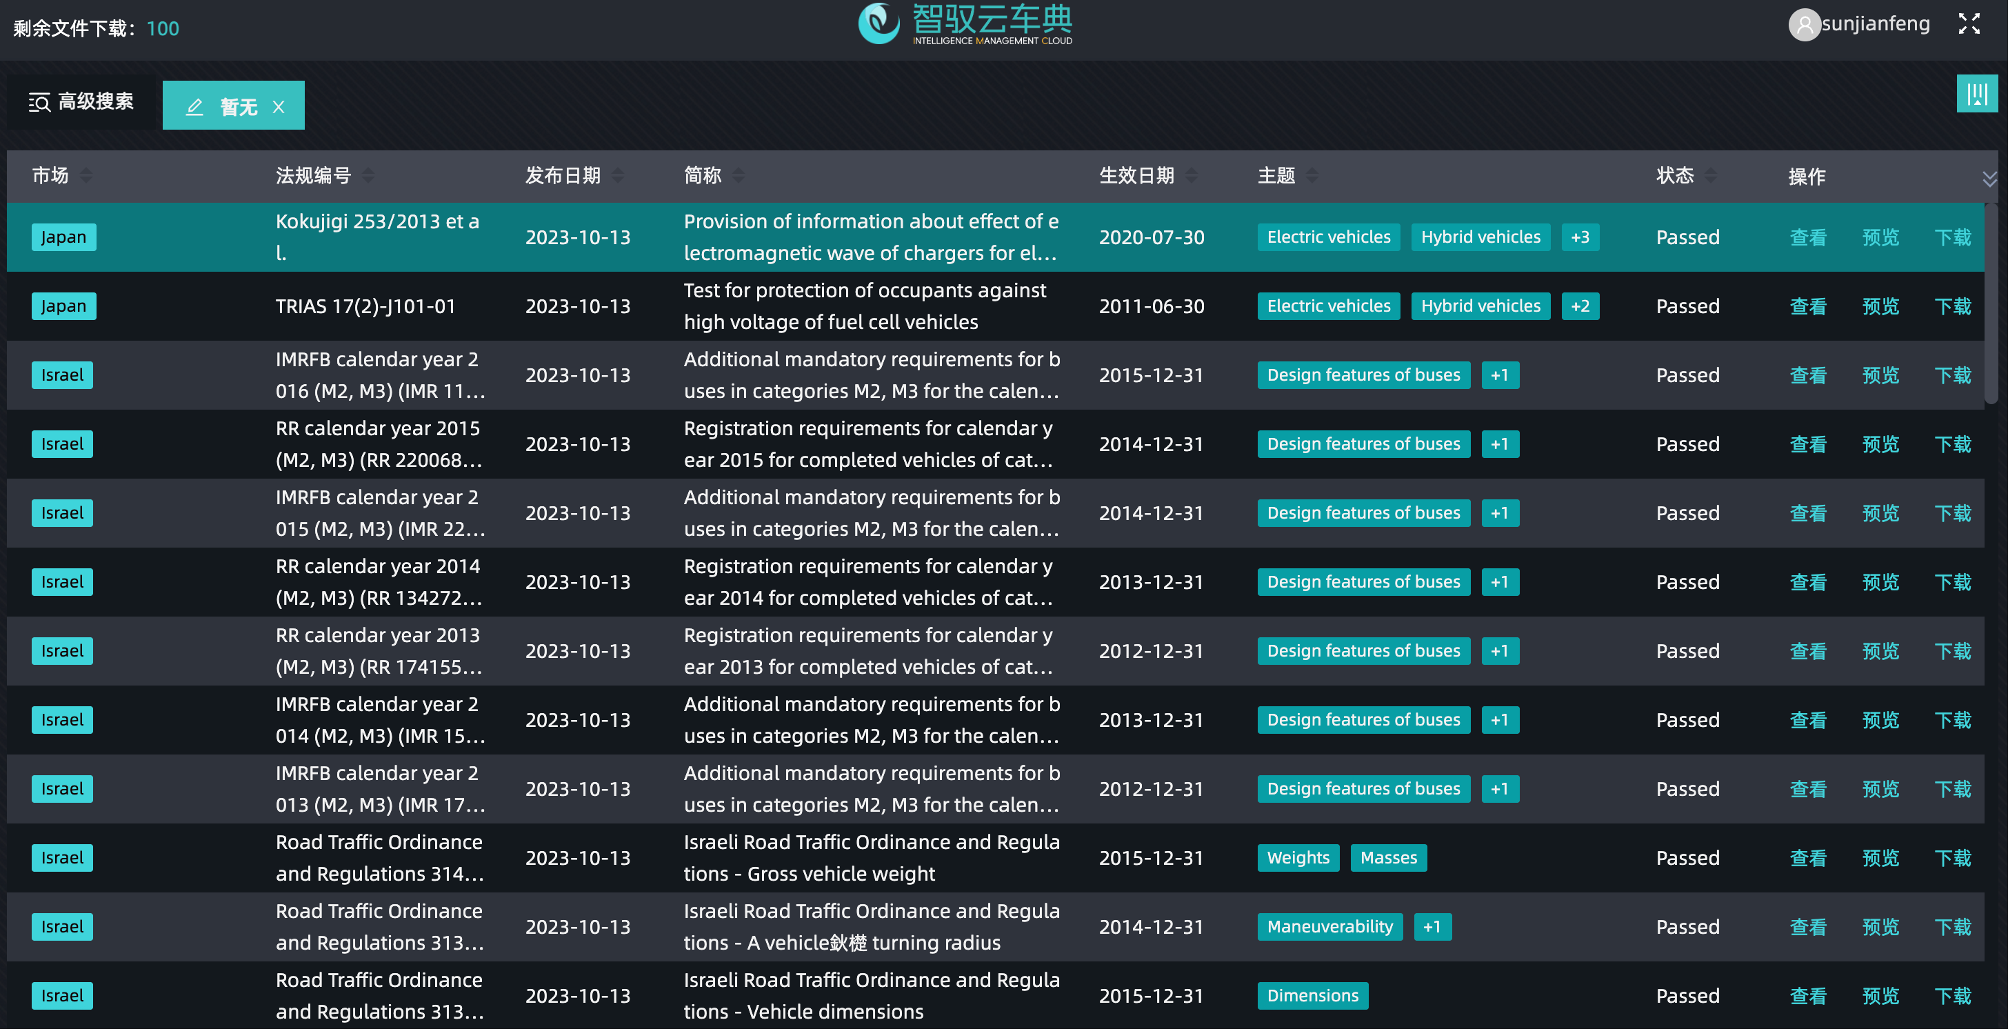The width and height of the screenshot is (2008, 1029).
Task: Expand +2 topics on TRIAS row
Action: click(1580, 306)
